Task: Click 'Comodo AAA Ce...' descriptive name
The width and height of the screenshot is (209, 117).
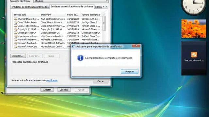Action: coord(91,19)
